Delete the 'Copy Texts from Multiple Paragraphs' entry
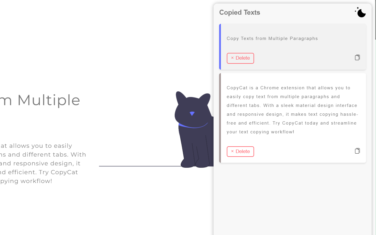The width and height of the screenshot is (376, 235). (x=240, y=58)
